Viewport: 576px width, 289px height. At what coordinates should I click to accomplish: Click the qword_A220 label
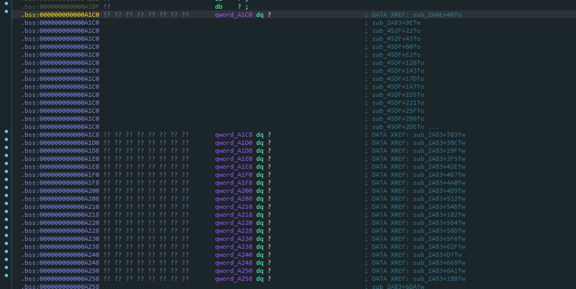pos(233,223)
